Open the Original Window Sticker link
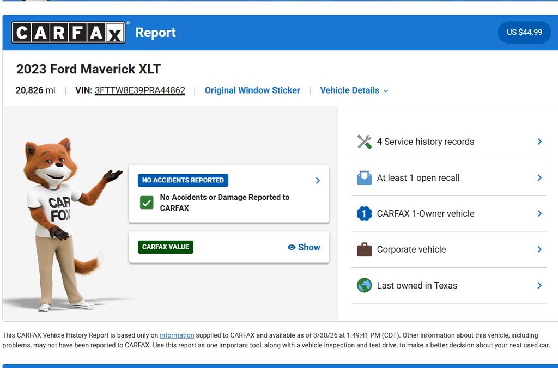 tap(252, 90)
